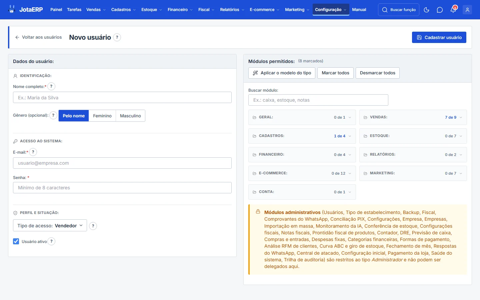Click help icon beside Nome completo label
Image resolution: width=480 pixels, height=300 pixels.
tap(51, 86)
